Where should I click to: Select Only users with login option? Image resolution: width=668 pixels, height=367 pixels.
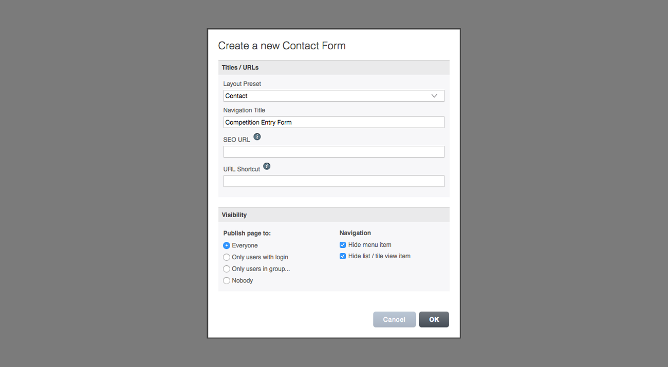click(x=227, y=257)
